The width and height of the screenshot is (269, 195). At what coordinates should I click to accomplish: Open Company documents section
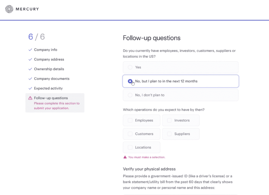pyautogui.click(x=52, y=79)
